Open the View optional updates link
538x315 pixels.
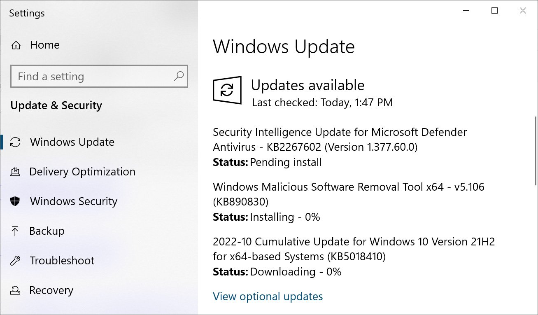tap(268, 296)
